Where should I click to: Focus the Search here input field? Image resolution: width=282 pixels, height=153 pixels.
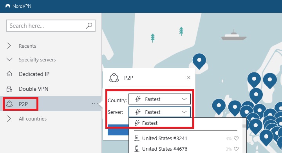click(51, 26)
